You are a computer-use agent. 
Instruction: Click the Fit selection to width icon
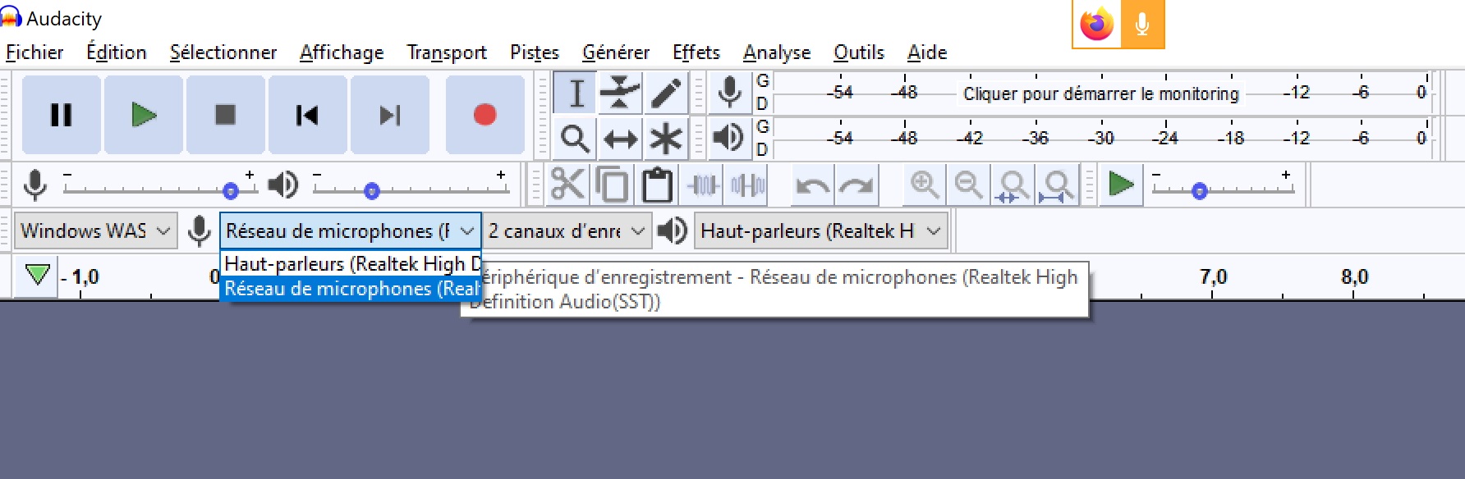coord(1013,185)
